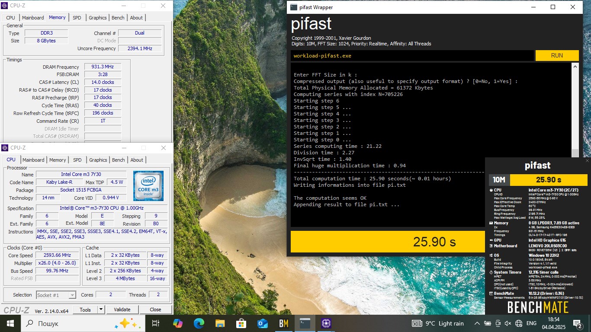Open network globe icon in the tray

pyautogui.click(x=519, y=323)
